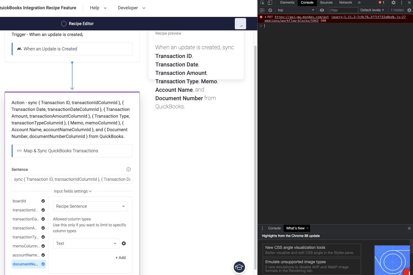Expand Input fields settings section
Screen dimensions: 413x275
click(x=73, y=191)
